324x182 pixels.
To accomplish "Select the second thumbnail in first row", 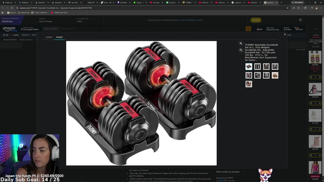I will pyautogui.click(x=257, y=66).
